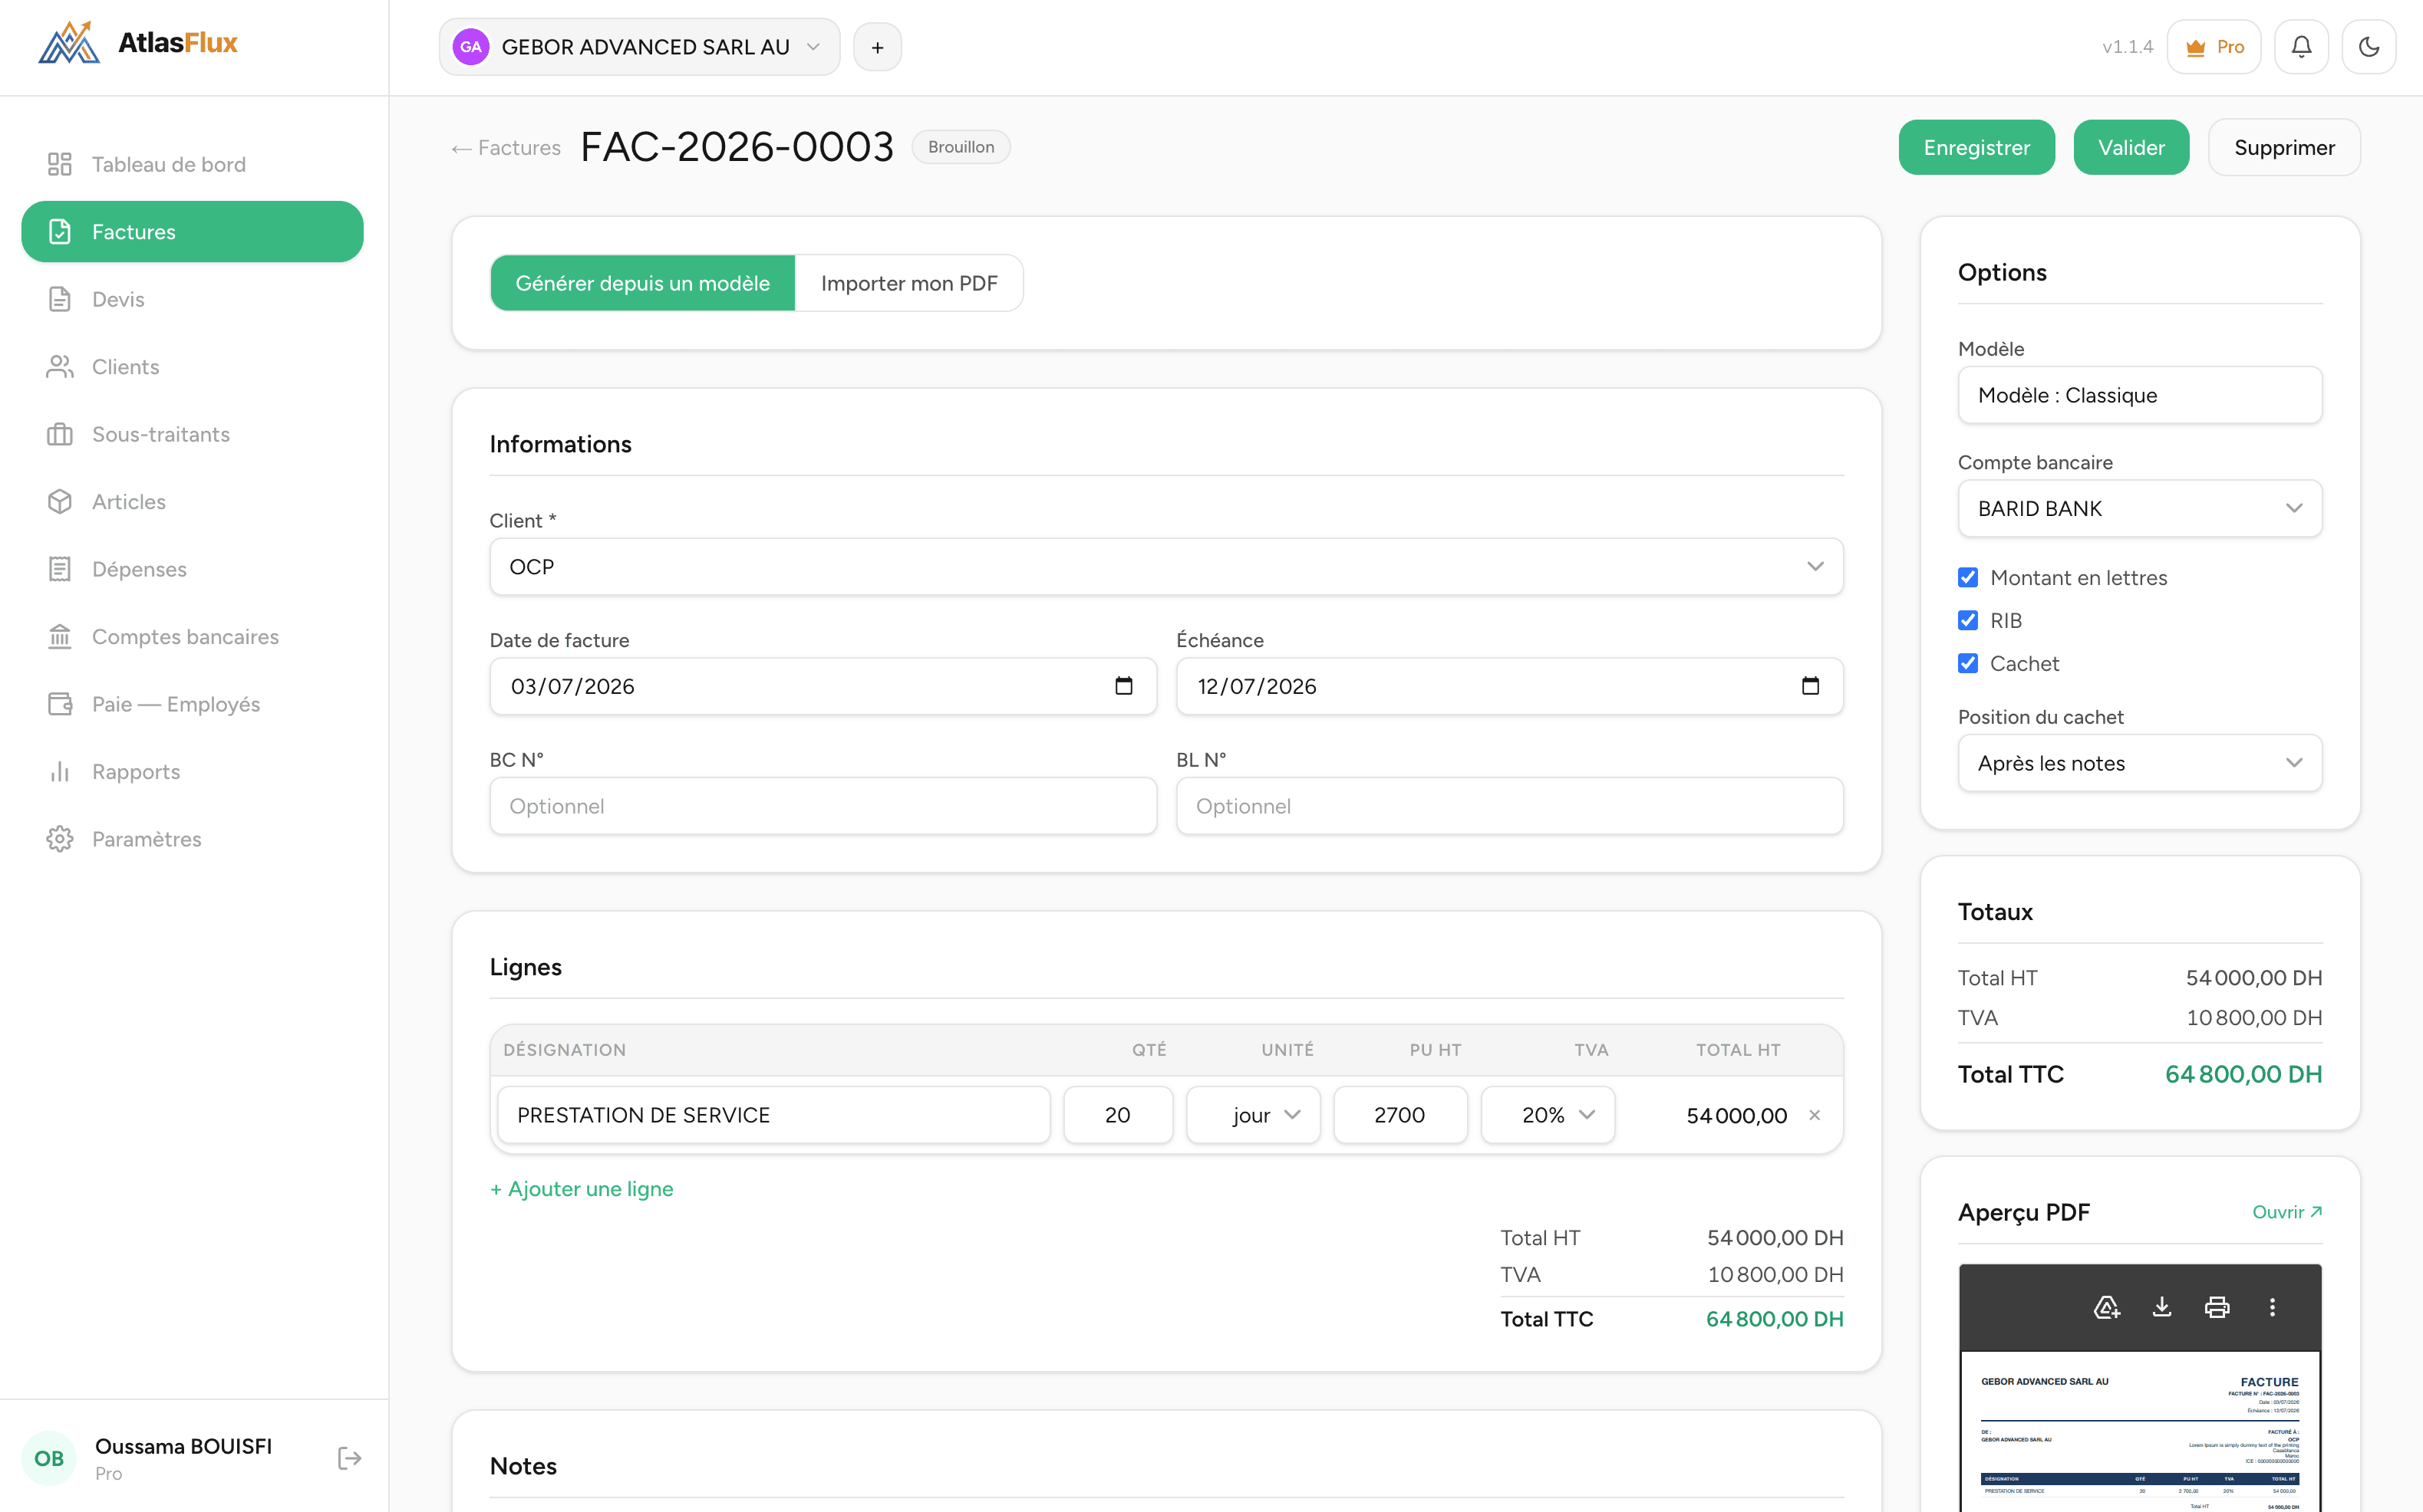Viewport: 2423px width, 1512px height.
Task: Open the Date de facture calendar picker
Action: 1123,686
